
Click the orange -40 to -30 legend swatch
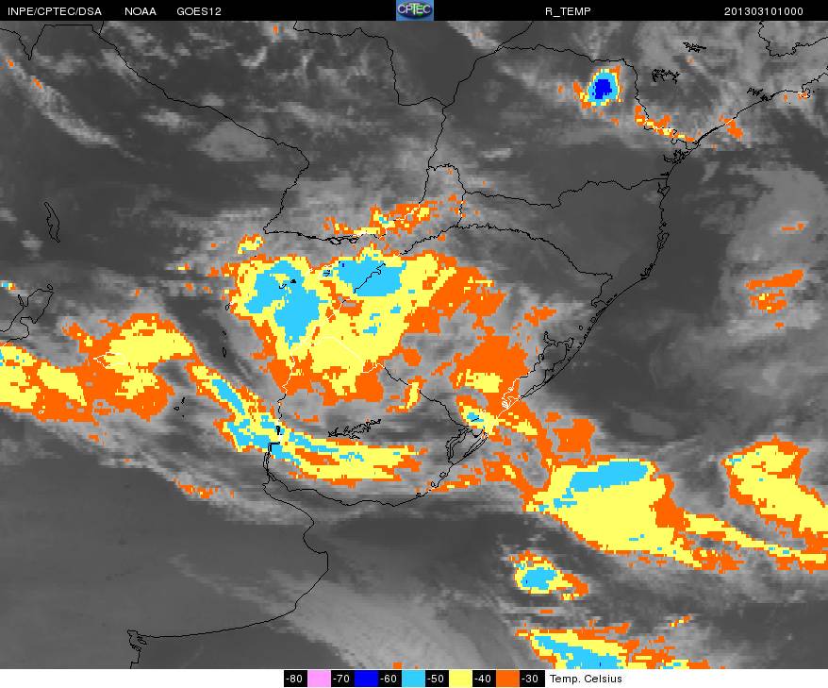pos(507,679)
